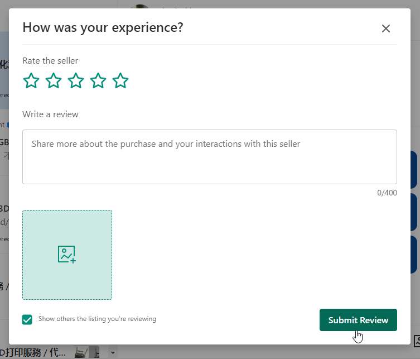Click the add photo icon
The height and width of the screenshot is (359, 420).
pyautogui.click(x=67, y=255)
